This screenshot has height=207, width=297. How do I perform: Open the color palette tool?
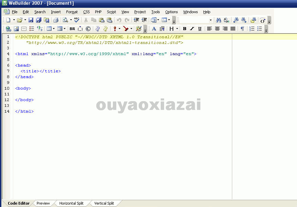point(139,29)
